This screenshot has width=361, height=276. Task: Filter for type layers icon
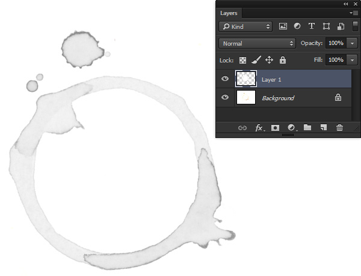[312, 26]
